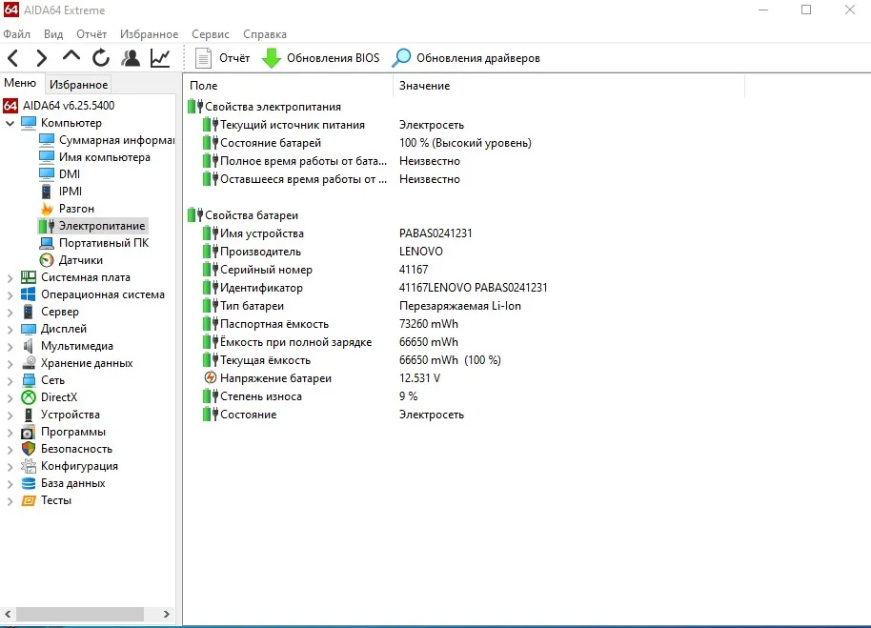Click the Устройства device icon
Viewport: 871px width, 628px height.
(x=29, y=415)
